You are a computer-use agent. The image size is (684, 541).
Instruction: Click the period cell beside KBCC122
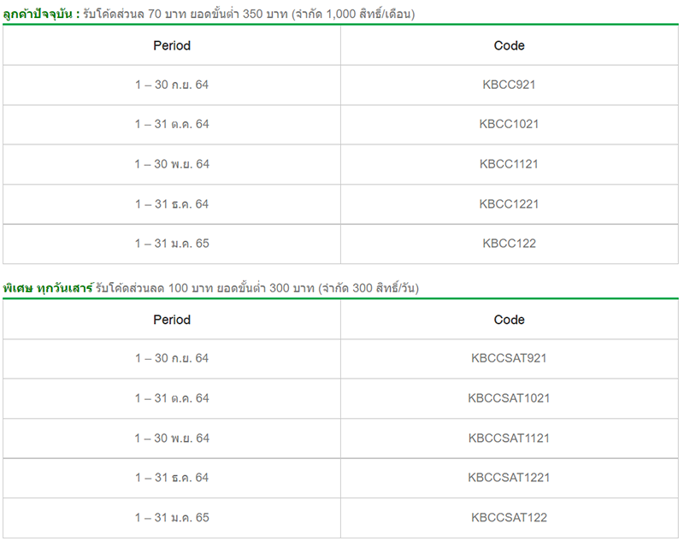[172, 244]
